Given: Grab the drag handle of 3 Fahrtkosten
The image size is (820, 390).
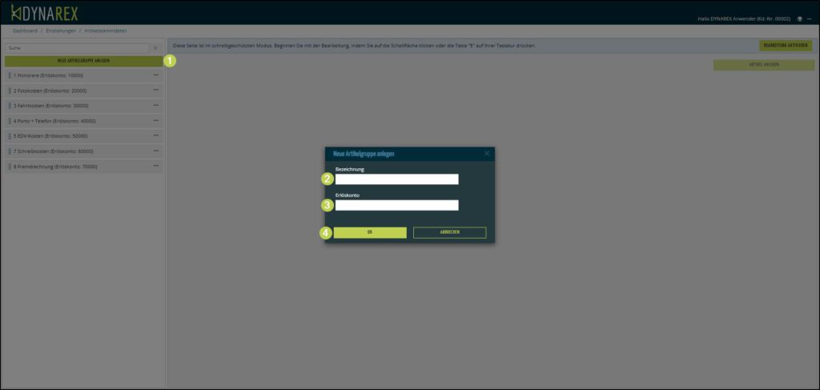Looking at the screenshot, I should [10, 106].
